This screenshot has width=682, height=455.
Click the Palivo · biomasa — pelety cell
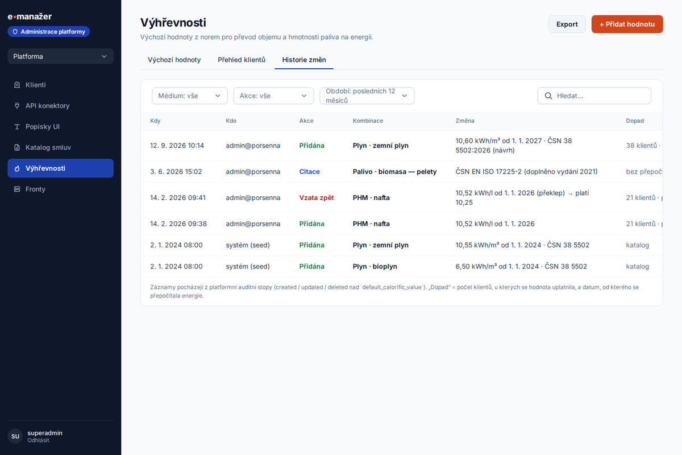[395, 172]
